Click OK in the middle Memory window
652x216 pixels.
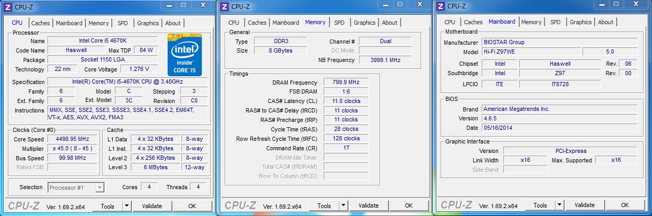(408, 206)
